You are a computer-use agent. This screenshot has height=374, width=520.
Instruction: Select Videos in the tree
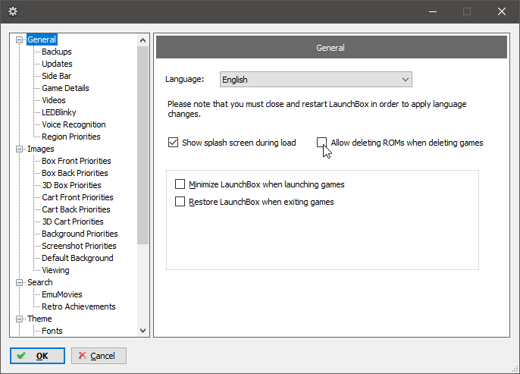54,100
